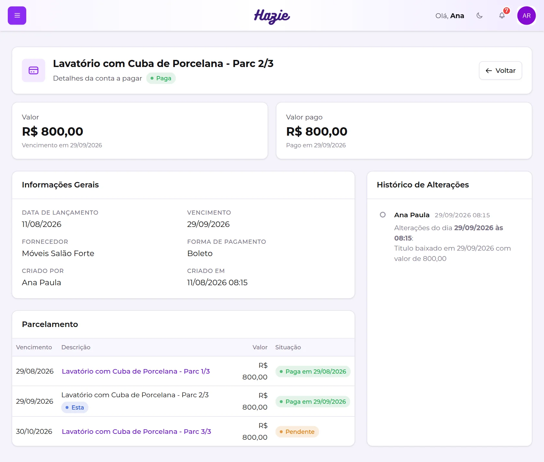Screen dimensions: 544x462
Task: Click the Titulo baixado history entry text
Action: pos(452,254)
